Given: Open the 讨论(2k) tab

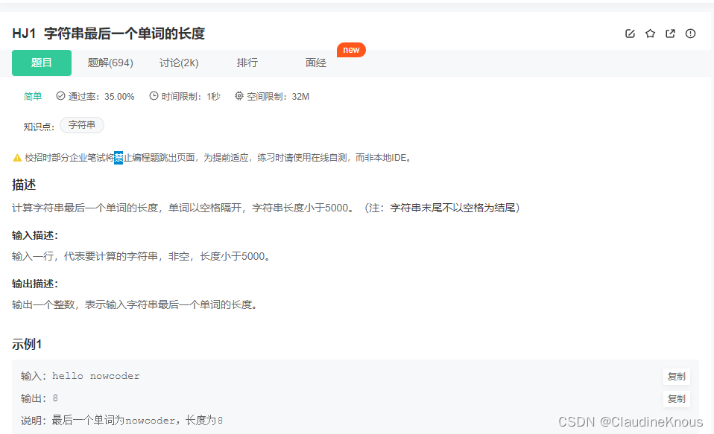Looking at the screenshot, I should 179,63.
